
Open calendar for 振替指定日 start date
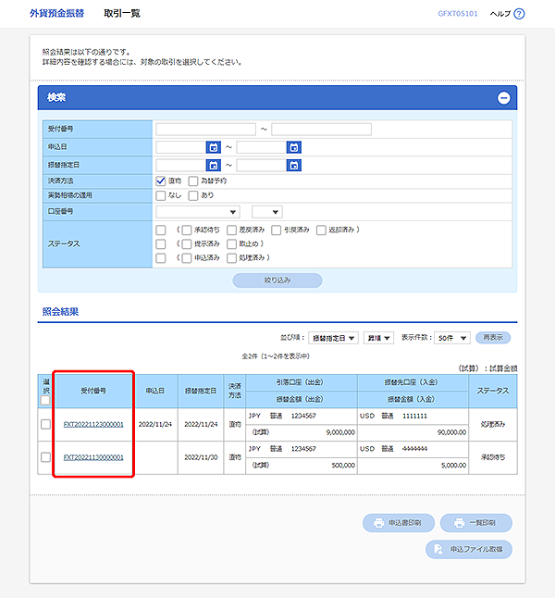click(214, 165)
